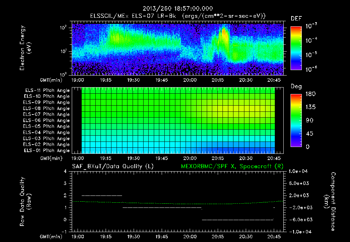
Task: Click 19:00 label under the energy spectrogram
Action: 78,80
